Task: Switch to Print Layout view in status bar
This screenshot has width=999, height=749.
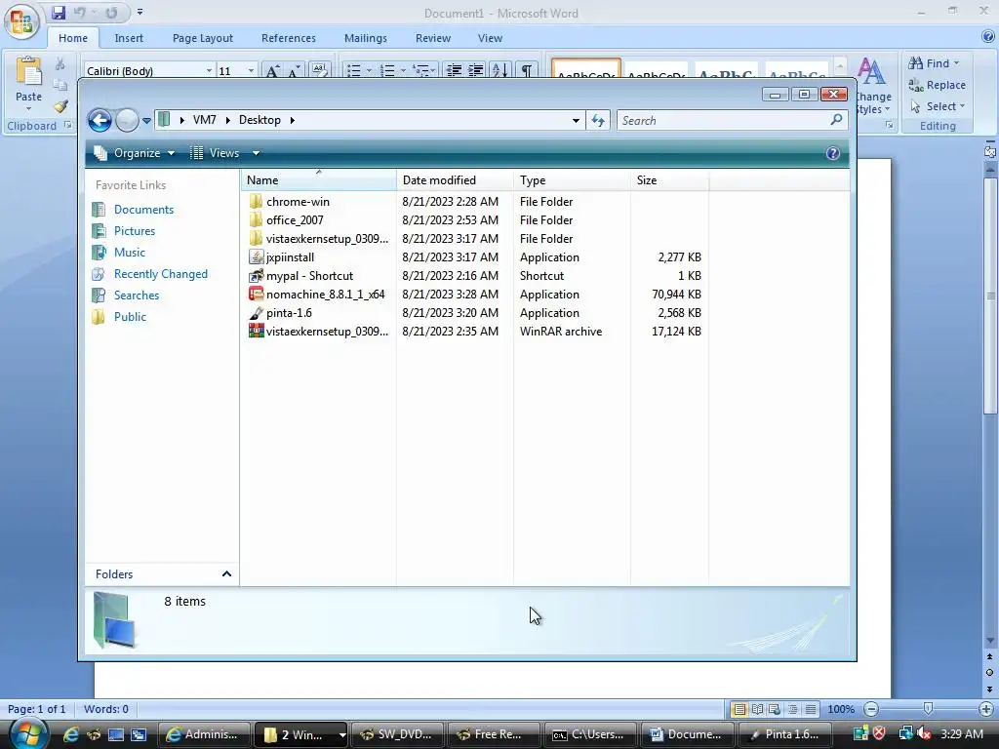Action: [x=739, y=709]
